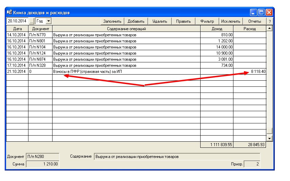Select the row with document П/п N770
Image resolution: width=290 pixels, height=181 pixels.
pos(136,35)
